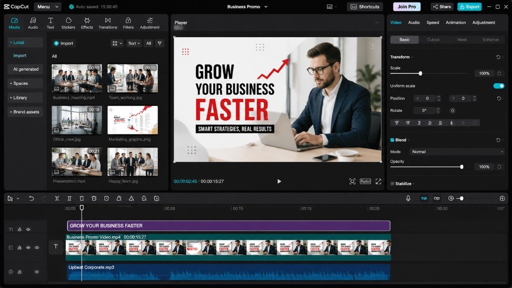Click the greyed redo arrow

coord(44,198)
